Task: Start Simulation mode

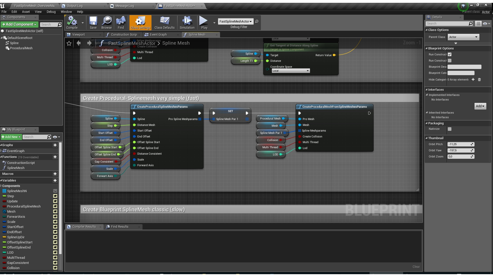Action: coord(187,23)
